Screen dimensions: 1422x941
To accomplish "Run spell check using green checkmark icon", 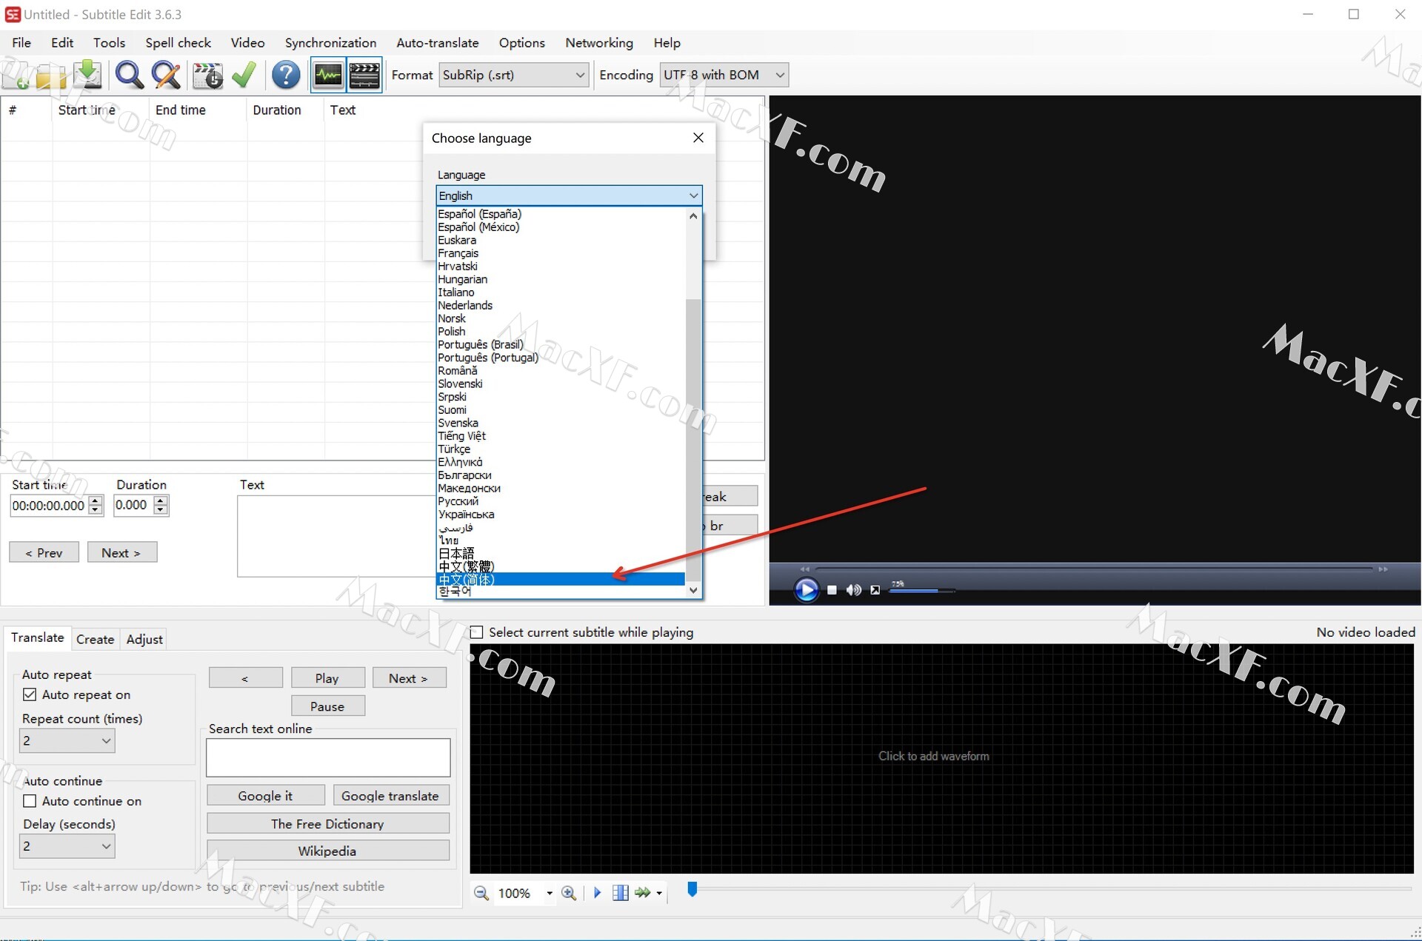I will coord(244,75).
